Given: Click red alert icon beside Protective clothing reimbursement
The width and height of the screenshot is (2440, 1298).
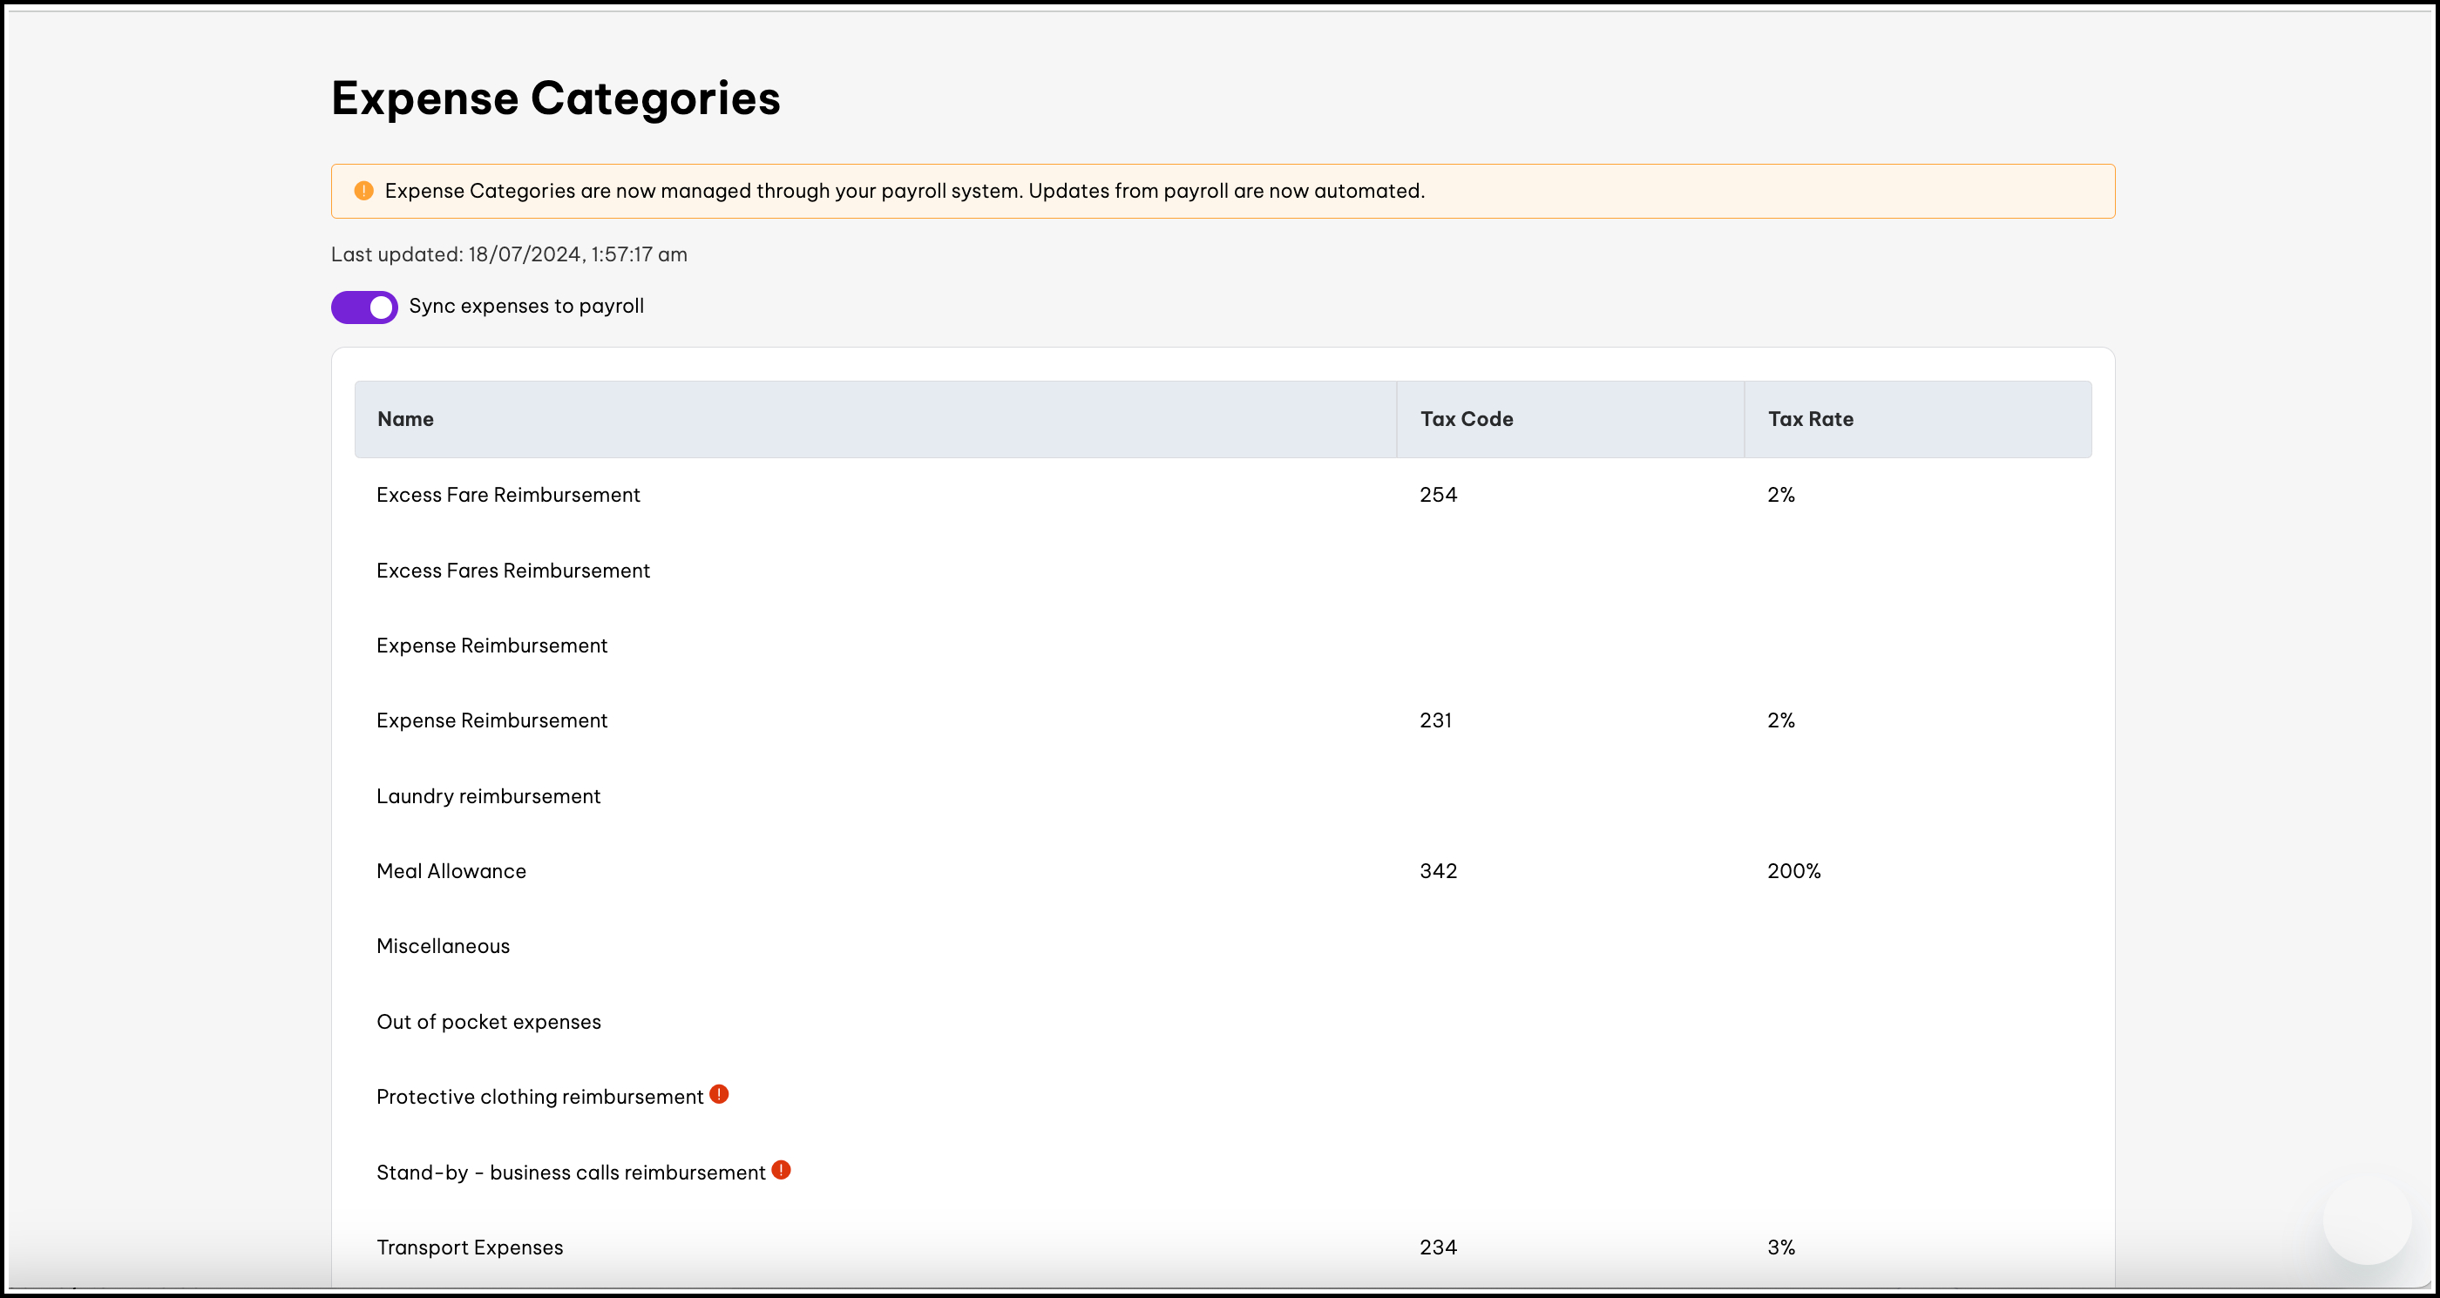Looking at the screenshot, I should (x=719, y=1094).
